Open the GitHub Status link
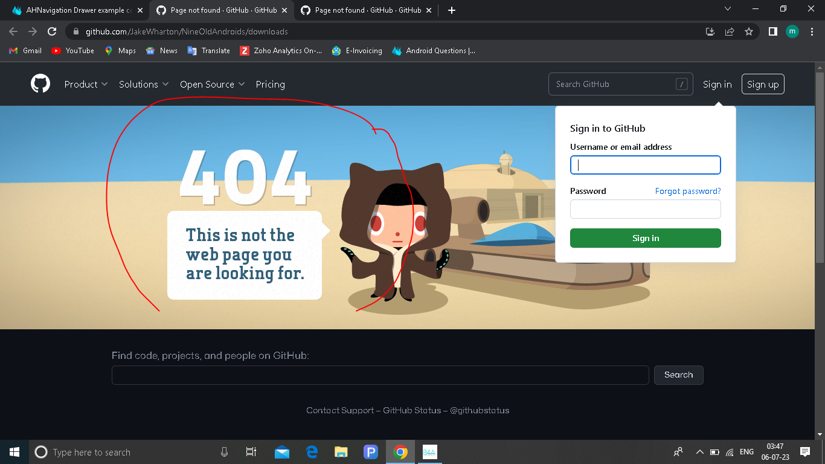Viewport: 825px width, 464px height. coord(412,410)
